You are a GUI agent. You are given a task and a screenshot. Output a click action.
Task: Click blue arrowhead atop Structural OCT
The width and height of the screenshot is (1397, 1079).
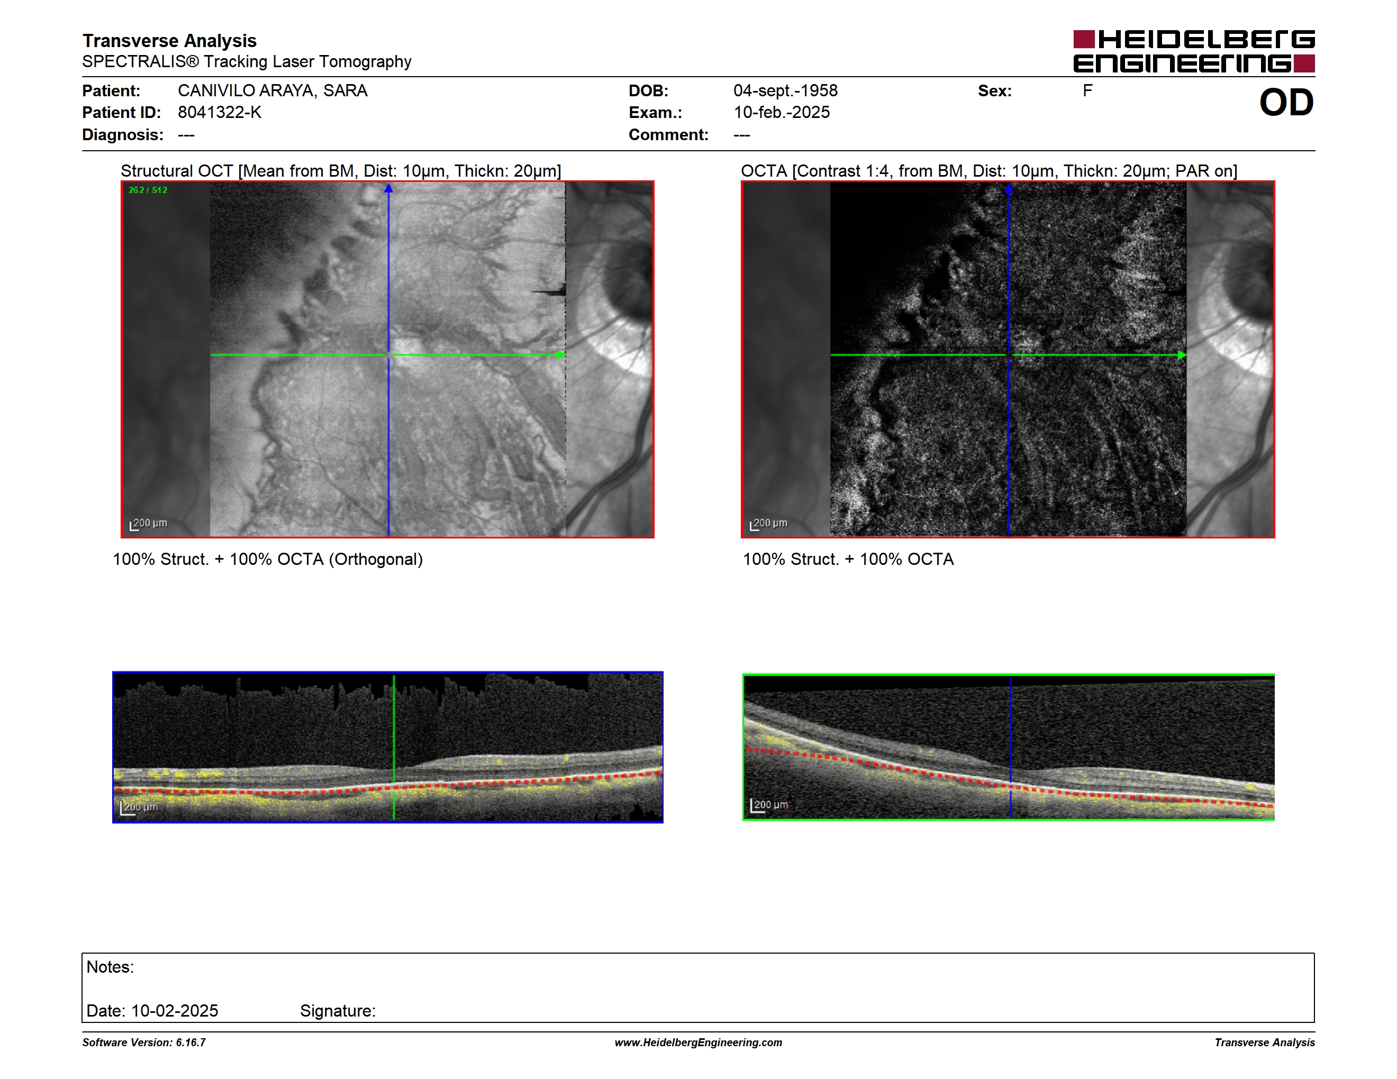point(388,189)
